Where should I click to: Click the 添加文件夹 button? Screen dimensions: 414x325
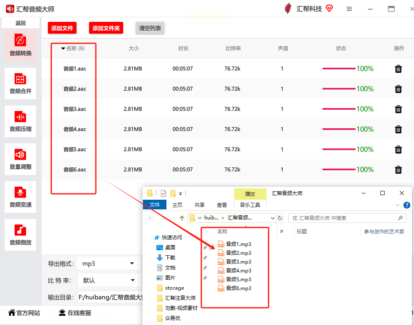pyautogui.click(x=106, y=28)
